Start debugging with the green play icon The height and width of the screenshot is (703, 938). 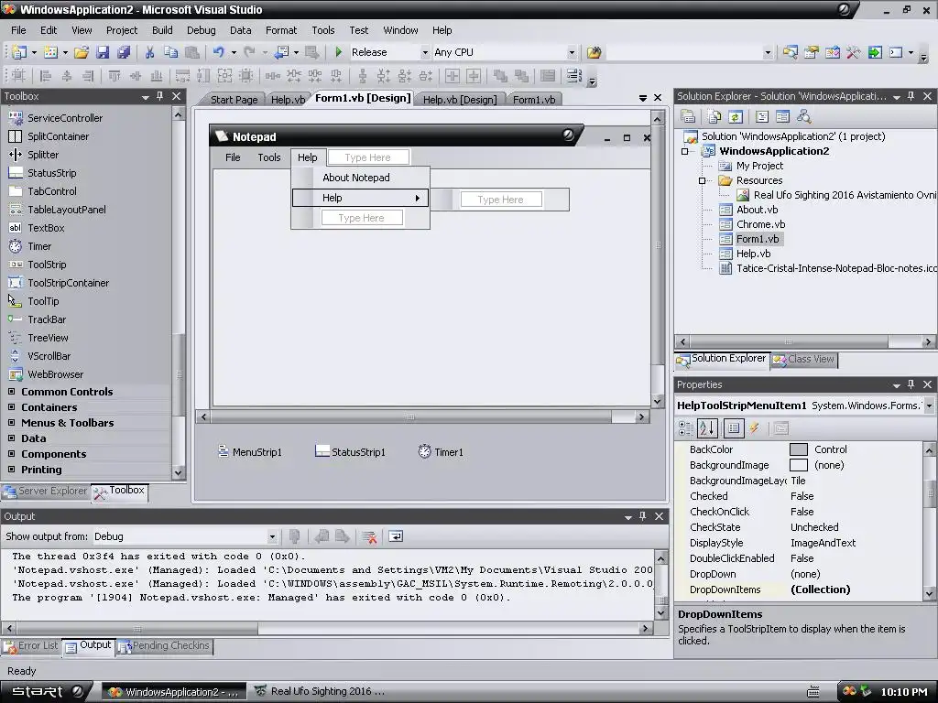coord(339,52)
